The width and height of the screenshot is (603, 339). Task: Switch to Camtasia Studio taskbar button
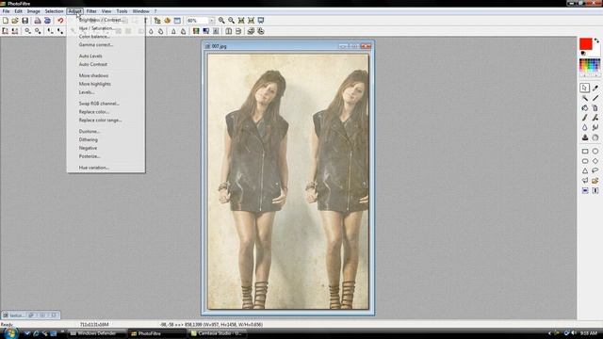pyautogui.click(x=219, y=333)
